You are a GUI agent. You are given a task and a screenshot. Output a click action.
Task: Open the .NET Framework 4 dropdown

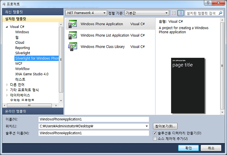[x=86, y=13]
